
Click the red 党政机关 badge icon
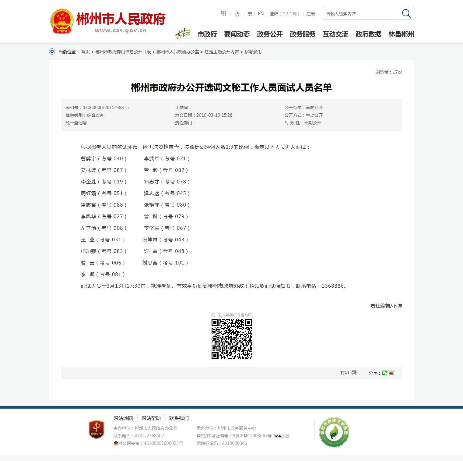click(x=96, y=430)
